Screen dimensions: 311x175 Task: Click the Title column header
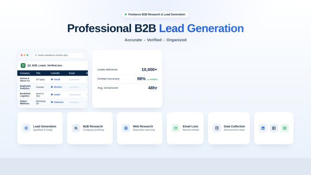coord(38,73)
